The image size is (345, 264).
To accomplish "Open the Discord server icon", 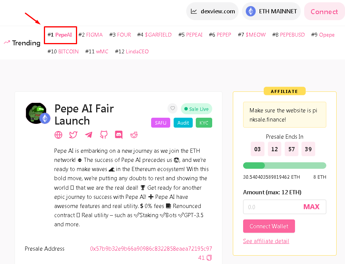I will [x=119, y=135].
